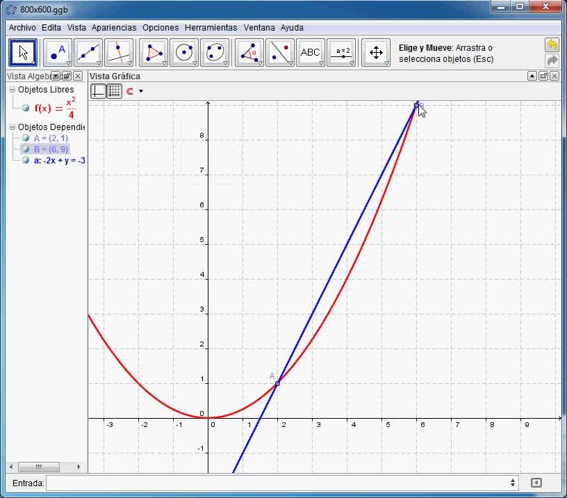Toggle the axes display button
Viewport: 567px width, 498px height.
pyautogui.click(x=99, y=91)
